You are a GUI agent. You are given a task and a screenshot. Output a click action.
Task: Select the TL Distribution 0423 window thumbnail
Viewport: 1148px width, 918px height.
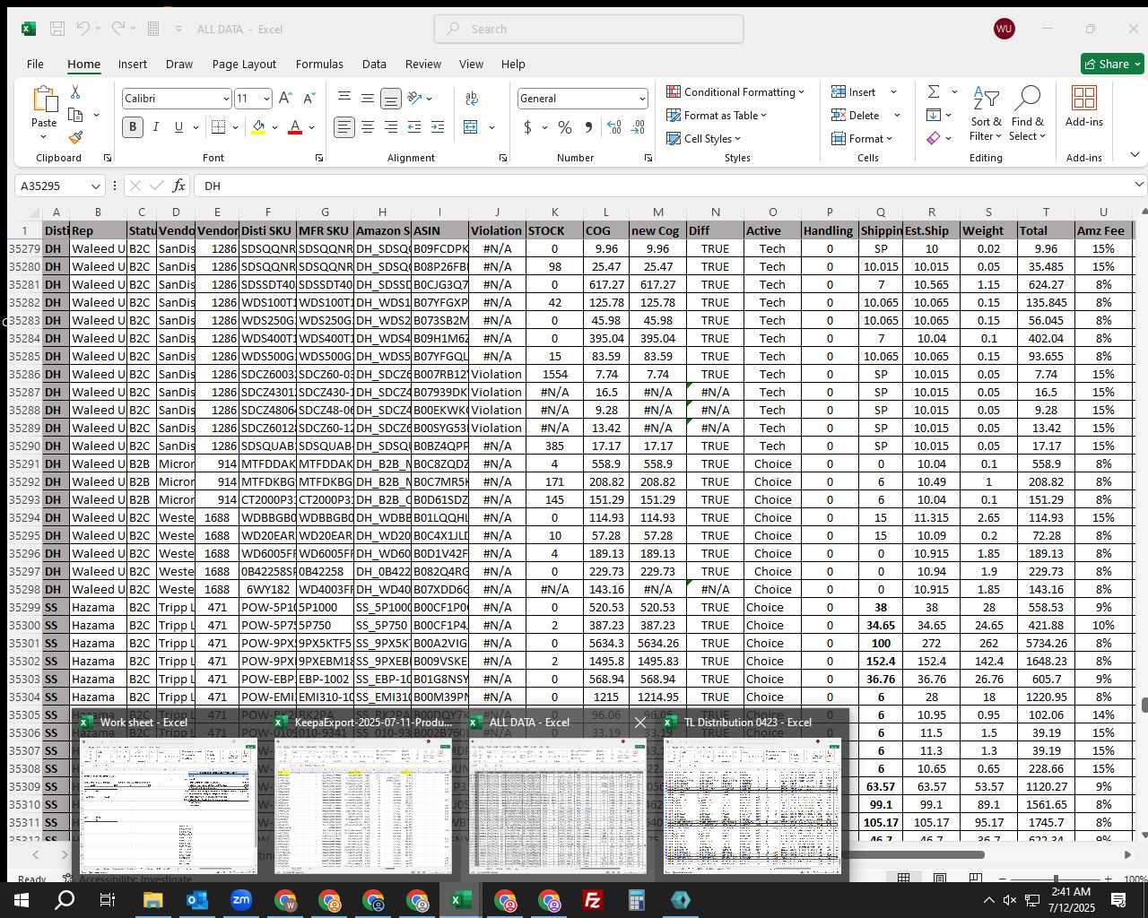tap(752, 794)
